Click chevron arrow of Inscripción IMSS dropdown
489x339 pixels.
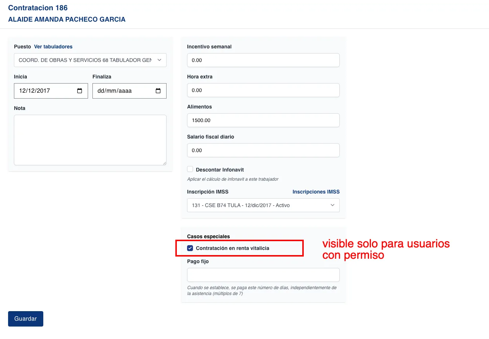(332, 205)
